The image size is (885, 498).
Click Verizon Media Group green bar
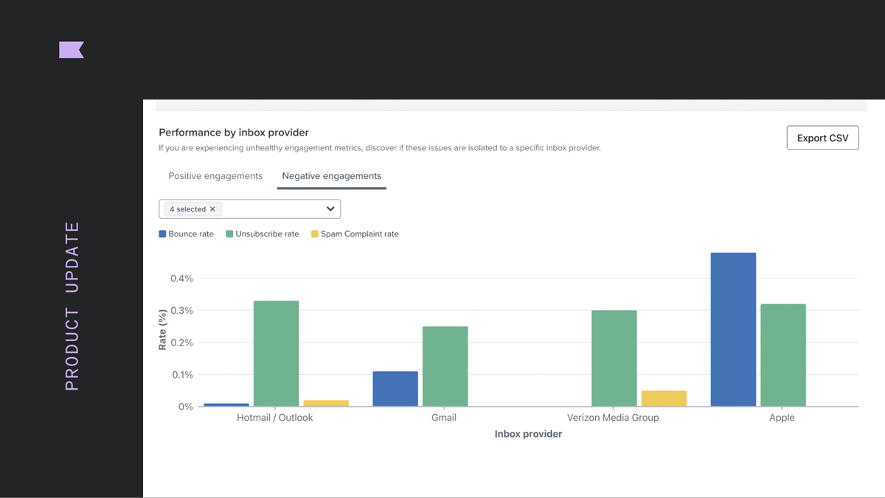point(614,358)
